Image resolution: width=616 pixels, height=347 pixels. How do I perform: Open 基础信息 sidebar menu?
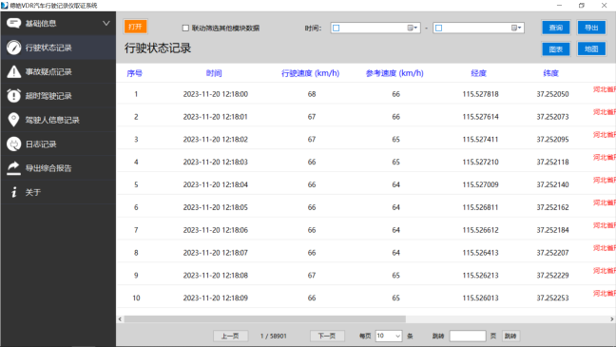(58, 23)
